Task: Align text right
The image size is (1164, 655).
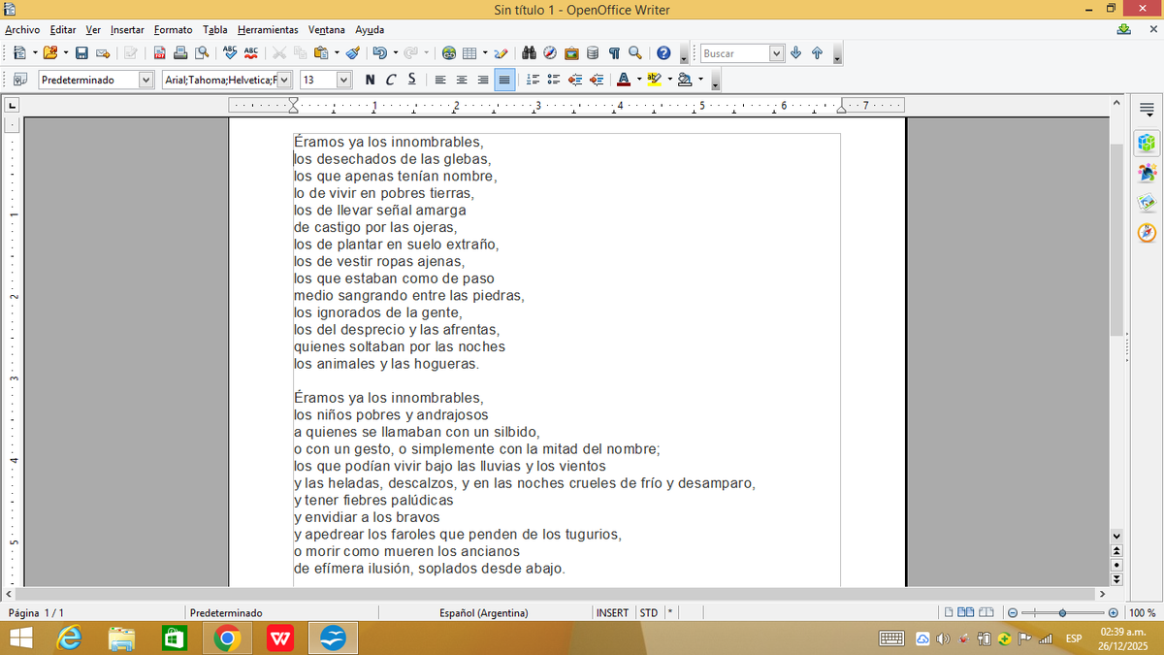Action: [x=483, y=80]
